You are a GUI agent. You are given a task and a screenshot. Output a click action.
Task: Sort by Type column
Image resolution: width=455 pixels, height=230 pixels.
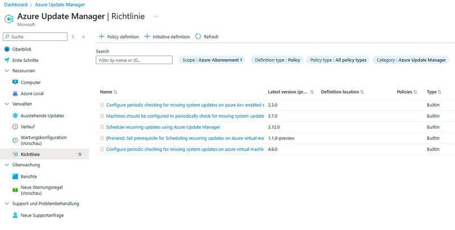[x=434, y=92]
